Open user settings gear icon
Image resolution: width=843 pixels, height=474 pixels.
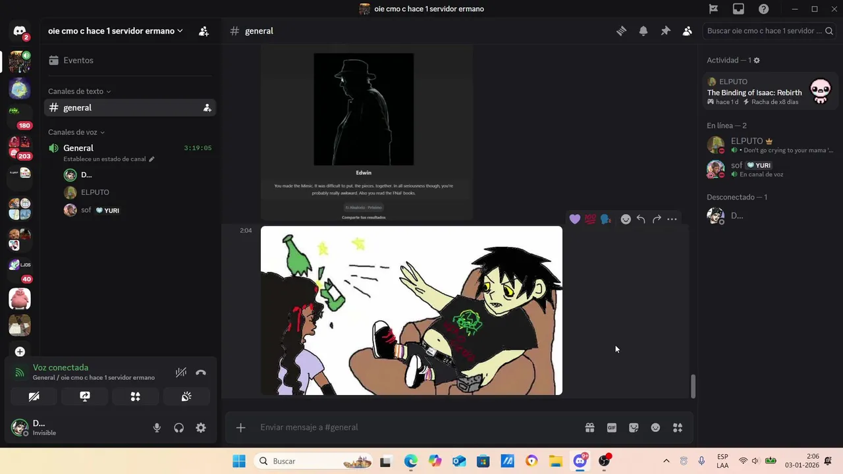201,428
